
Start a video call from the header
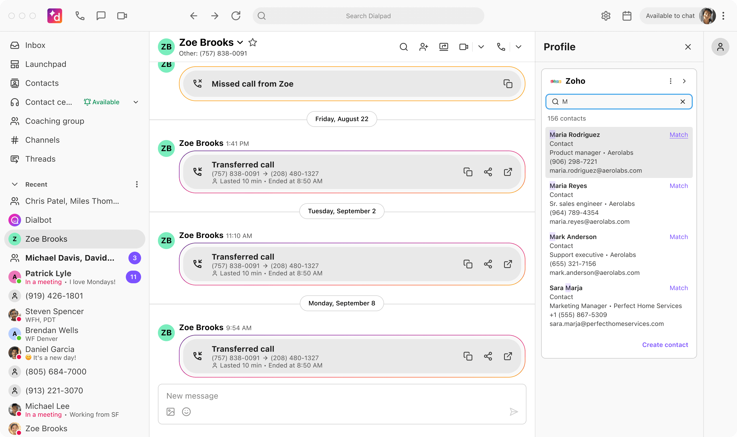(463, 47)
